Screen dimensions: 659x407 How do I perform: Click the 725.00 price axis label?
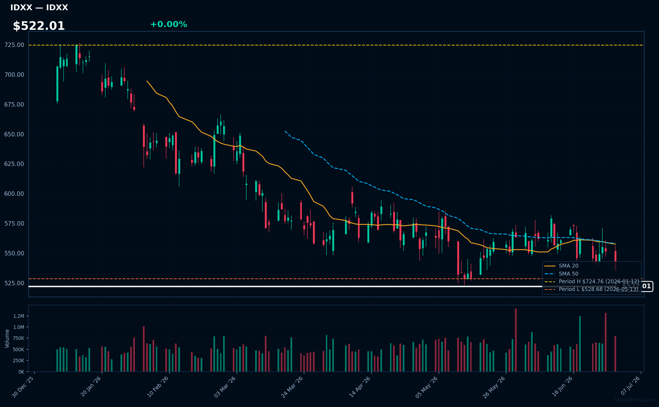pyautogui.click(x=14, y=45)
